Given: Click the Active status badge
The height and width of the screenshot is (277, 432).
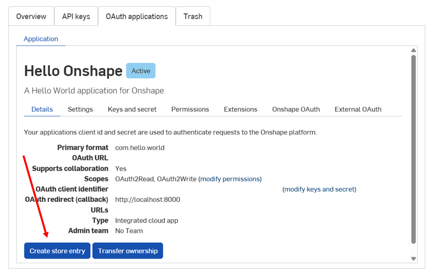Looking at the screenshot, I should pos(141,71).
